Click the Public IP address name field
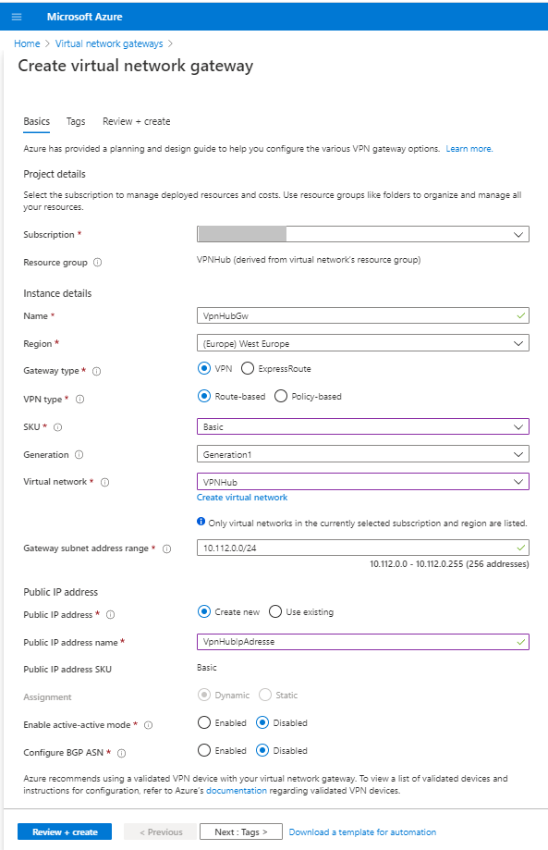 pos(363,642)
